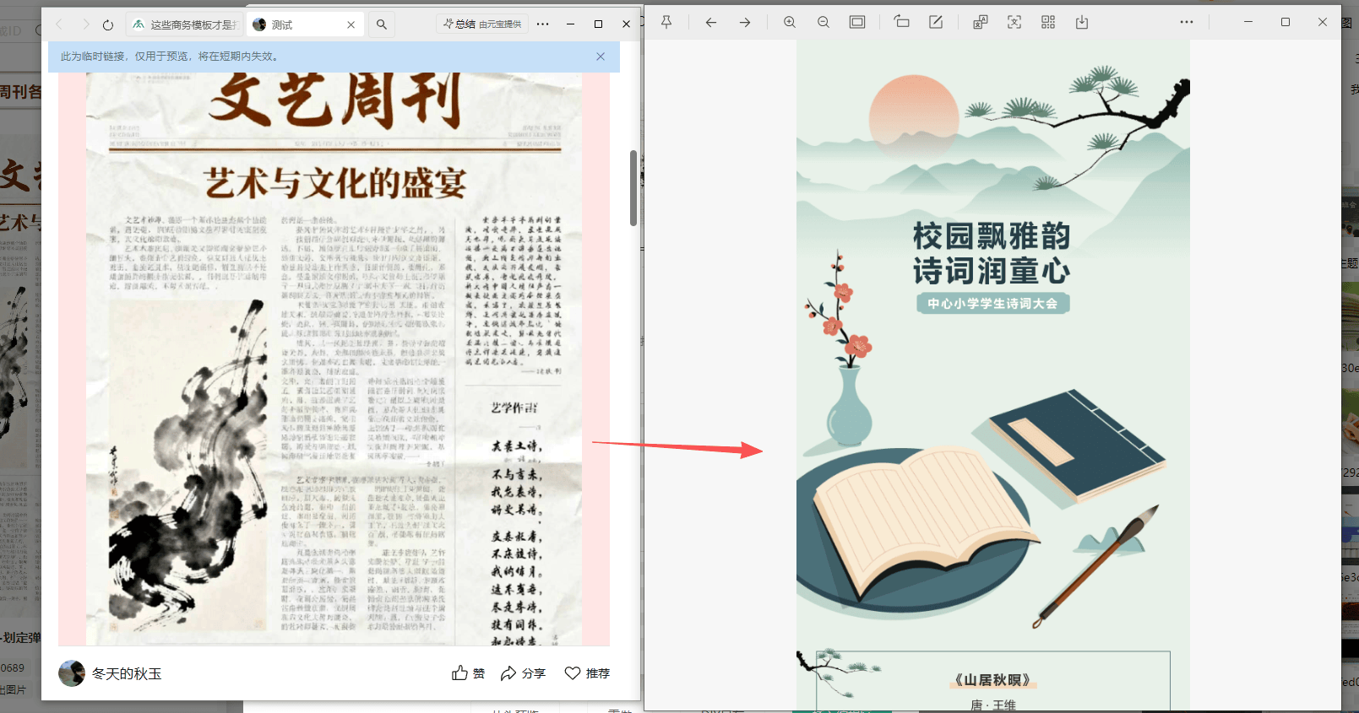Save the image with download icon

[x=1082, y=23]
